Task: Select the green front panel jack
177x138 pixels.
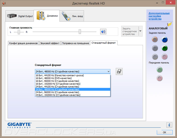Action: pyautogui.click(x=160, y=70)
